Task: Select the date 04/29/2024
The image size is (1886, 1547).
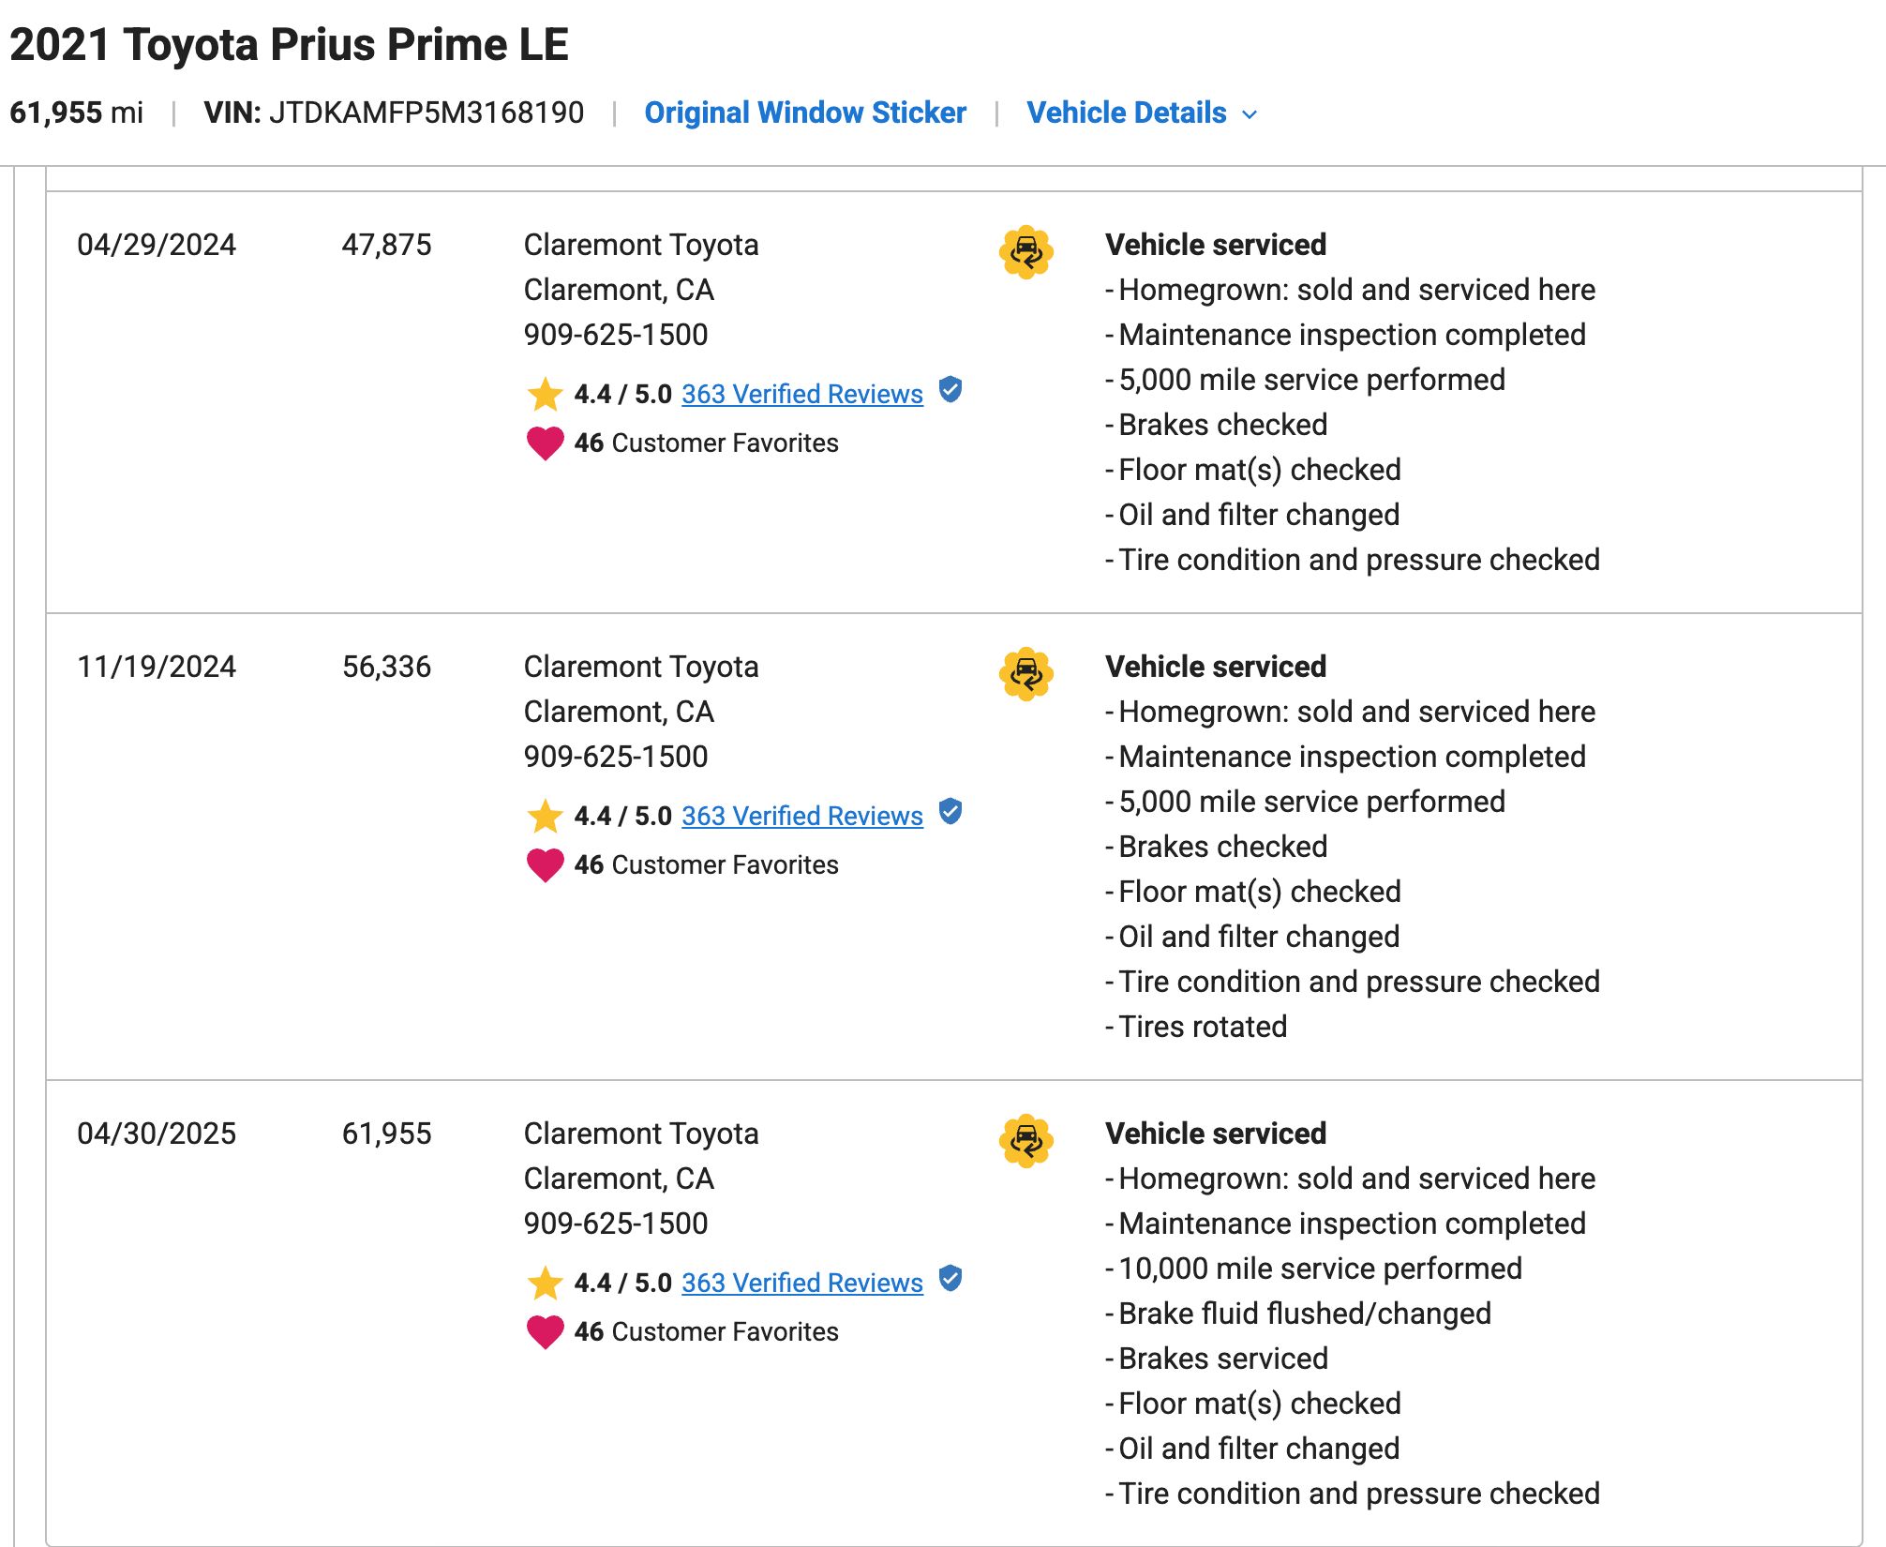Action: click(157, 245)
